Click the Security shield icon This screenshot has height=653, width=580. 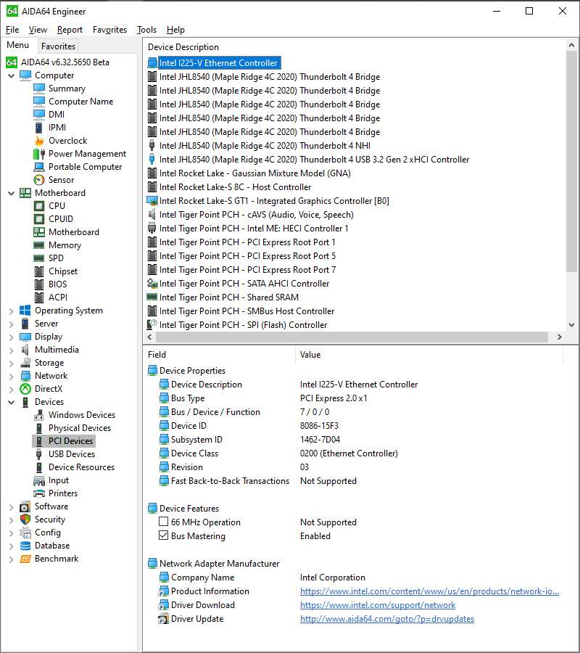coord(25,519)
